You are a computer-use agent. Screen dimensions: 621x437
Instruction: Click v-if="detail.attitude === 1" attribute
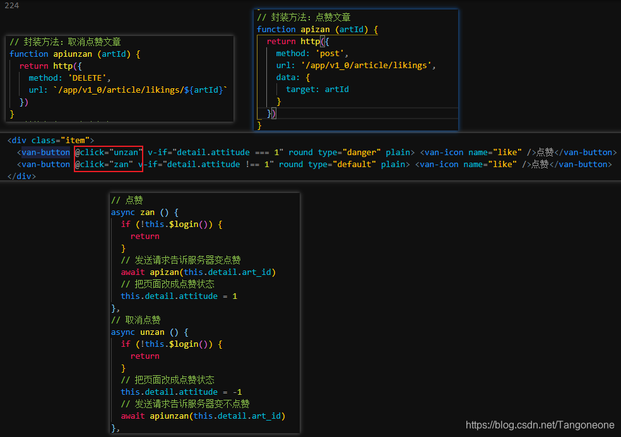(215, 153)
